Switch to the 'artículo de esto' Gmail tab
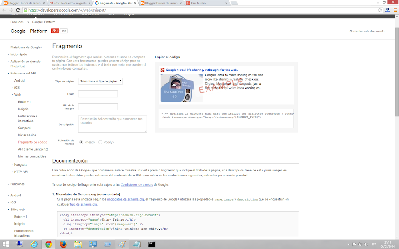 pos(70,3)
